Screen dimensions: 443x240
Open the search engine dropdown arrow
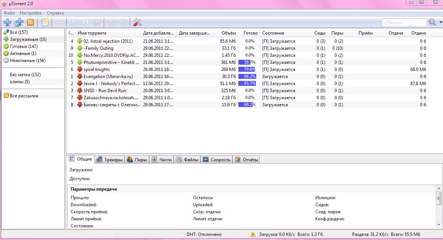(440, 22)
